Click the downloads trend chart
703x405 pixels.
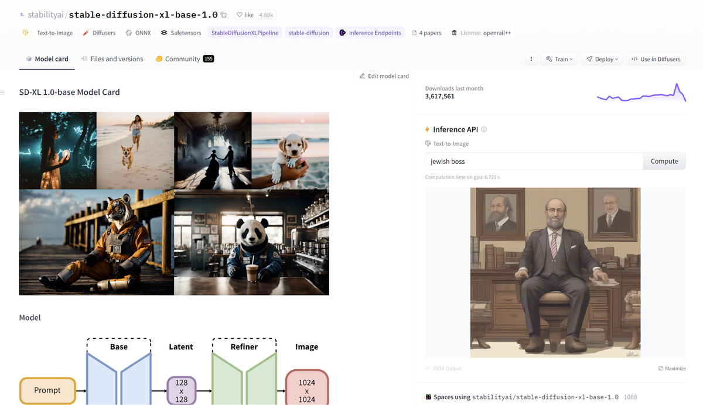tap(641, 93)
